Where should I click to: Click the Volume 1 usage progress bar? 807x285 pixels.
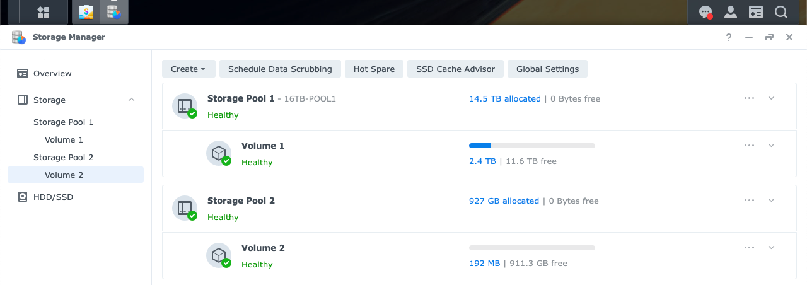(x=531, y=146)
